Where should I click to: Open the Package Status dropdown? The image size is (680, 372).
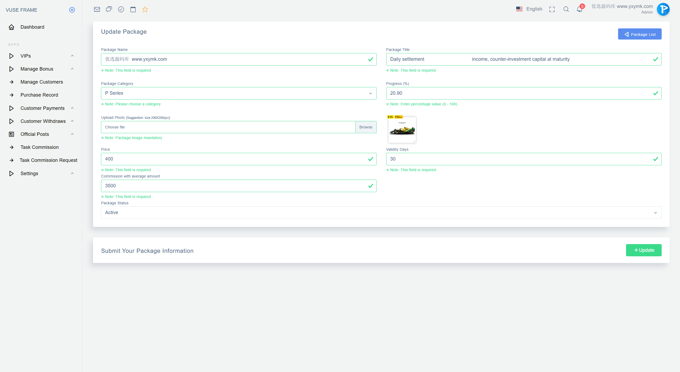point(381,213)
